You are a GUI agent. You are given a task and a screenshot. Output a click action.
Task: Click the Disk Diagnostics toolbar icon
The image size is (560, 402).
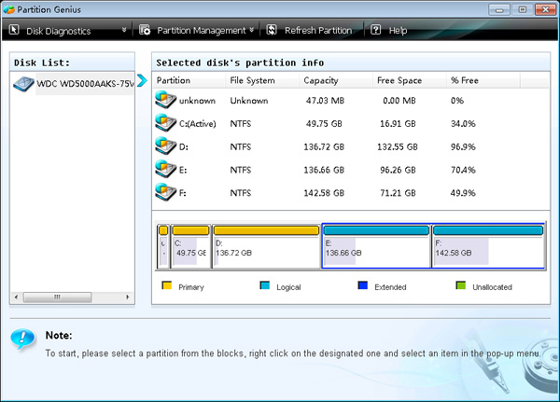coord(14,30)
